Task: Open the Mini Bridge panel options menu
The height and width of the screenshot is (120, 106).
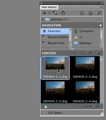Action: pos(101,7)
